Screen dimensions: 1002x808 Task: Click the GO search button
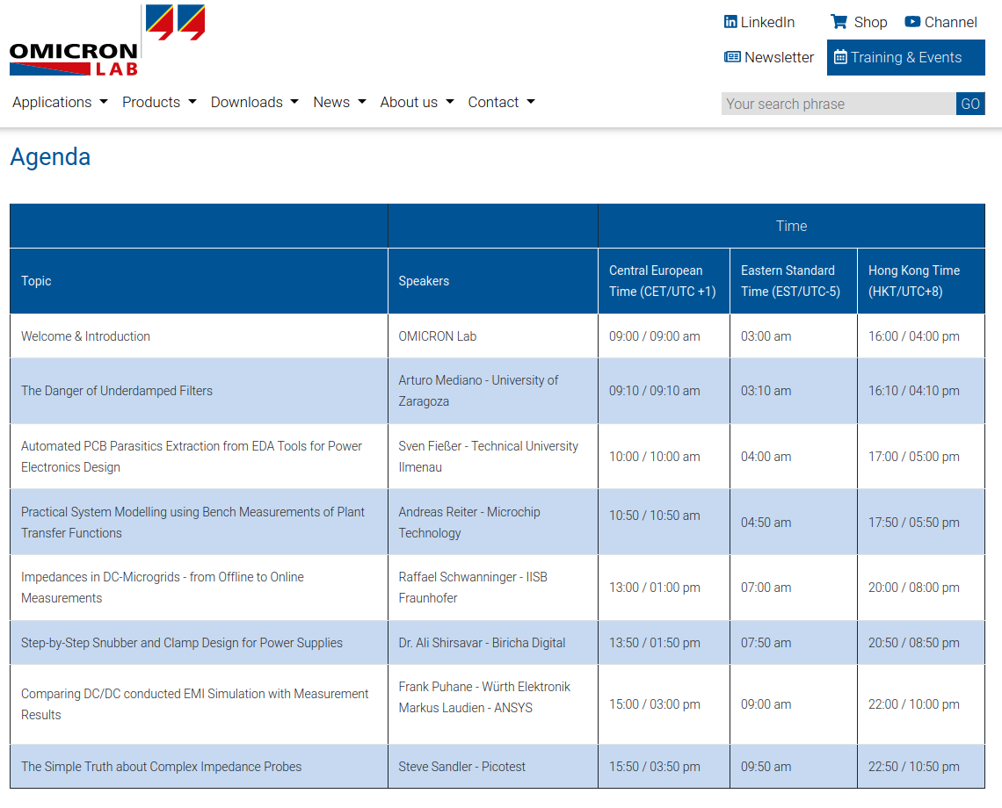pos(970,104)
